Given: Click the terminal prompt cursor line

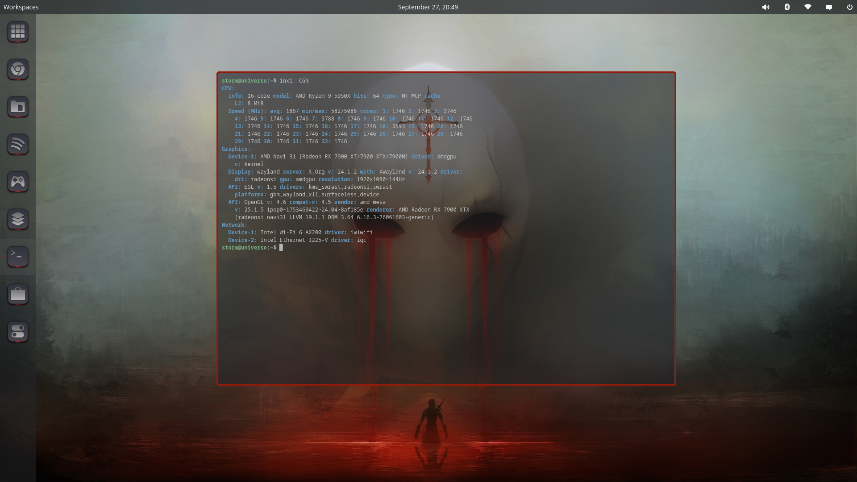Looking at the screenshot, I should click(x=281, y=248).
